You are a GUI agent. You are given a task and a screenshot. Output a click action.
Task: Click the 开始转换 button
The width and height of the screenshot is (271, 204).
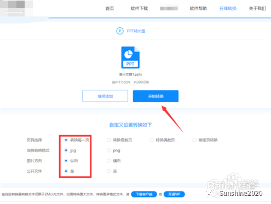[155, 96]
